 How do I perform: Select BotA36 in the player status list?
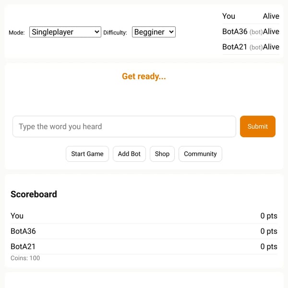(251, 32)
